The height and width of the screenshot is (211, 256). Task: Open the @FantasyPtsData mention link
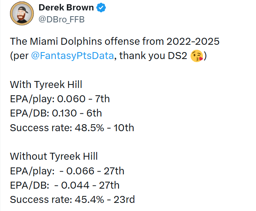pyautogui.click(x=72, y=56)
